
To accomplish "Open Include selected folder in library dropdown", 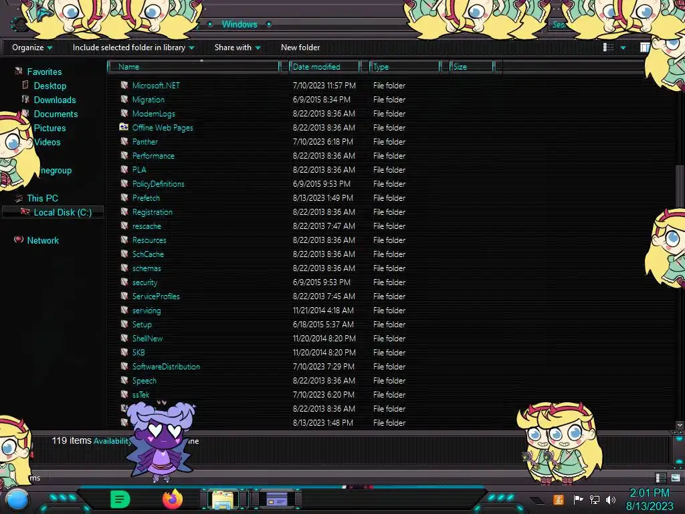I will (x=133, y=48).
